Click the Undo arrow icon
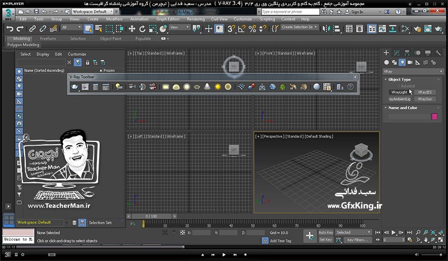448x261 pixels. pos(10,29)
